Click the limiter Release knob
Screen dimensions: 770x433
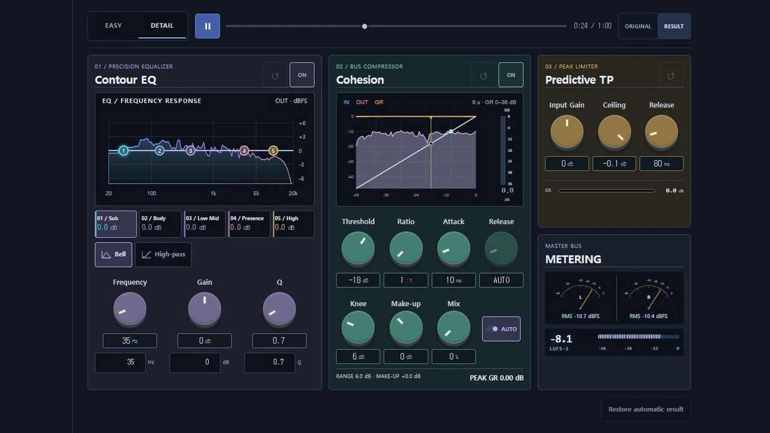tap(662, 132)
